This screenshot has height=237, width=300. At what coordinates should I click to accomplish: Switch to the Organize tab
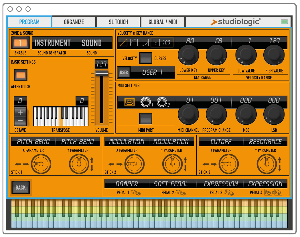(x=74, y=22)
